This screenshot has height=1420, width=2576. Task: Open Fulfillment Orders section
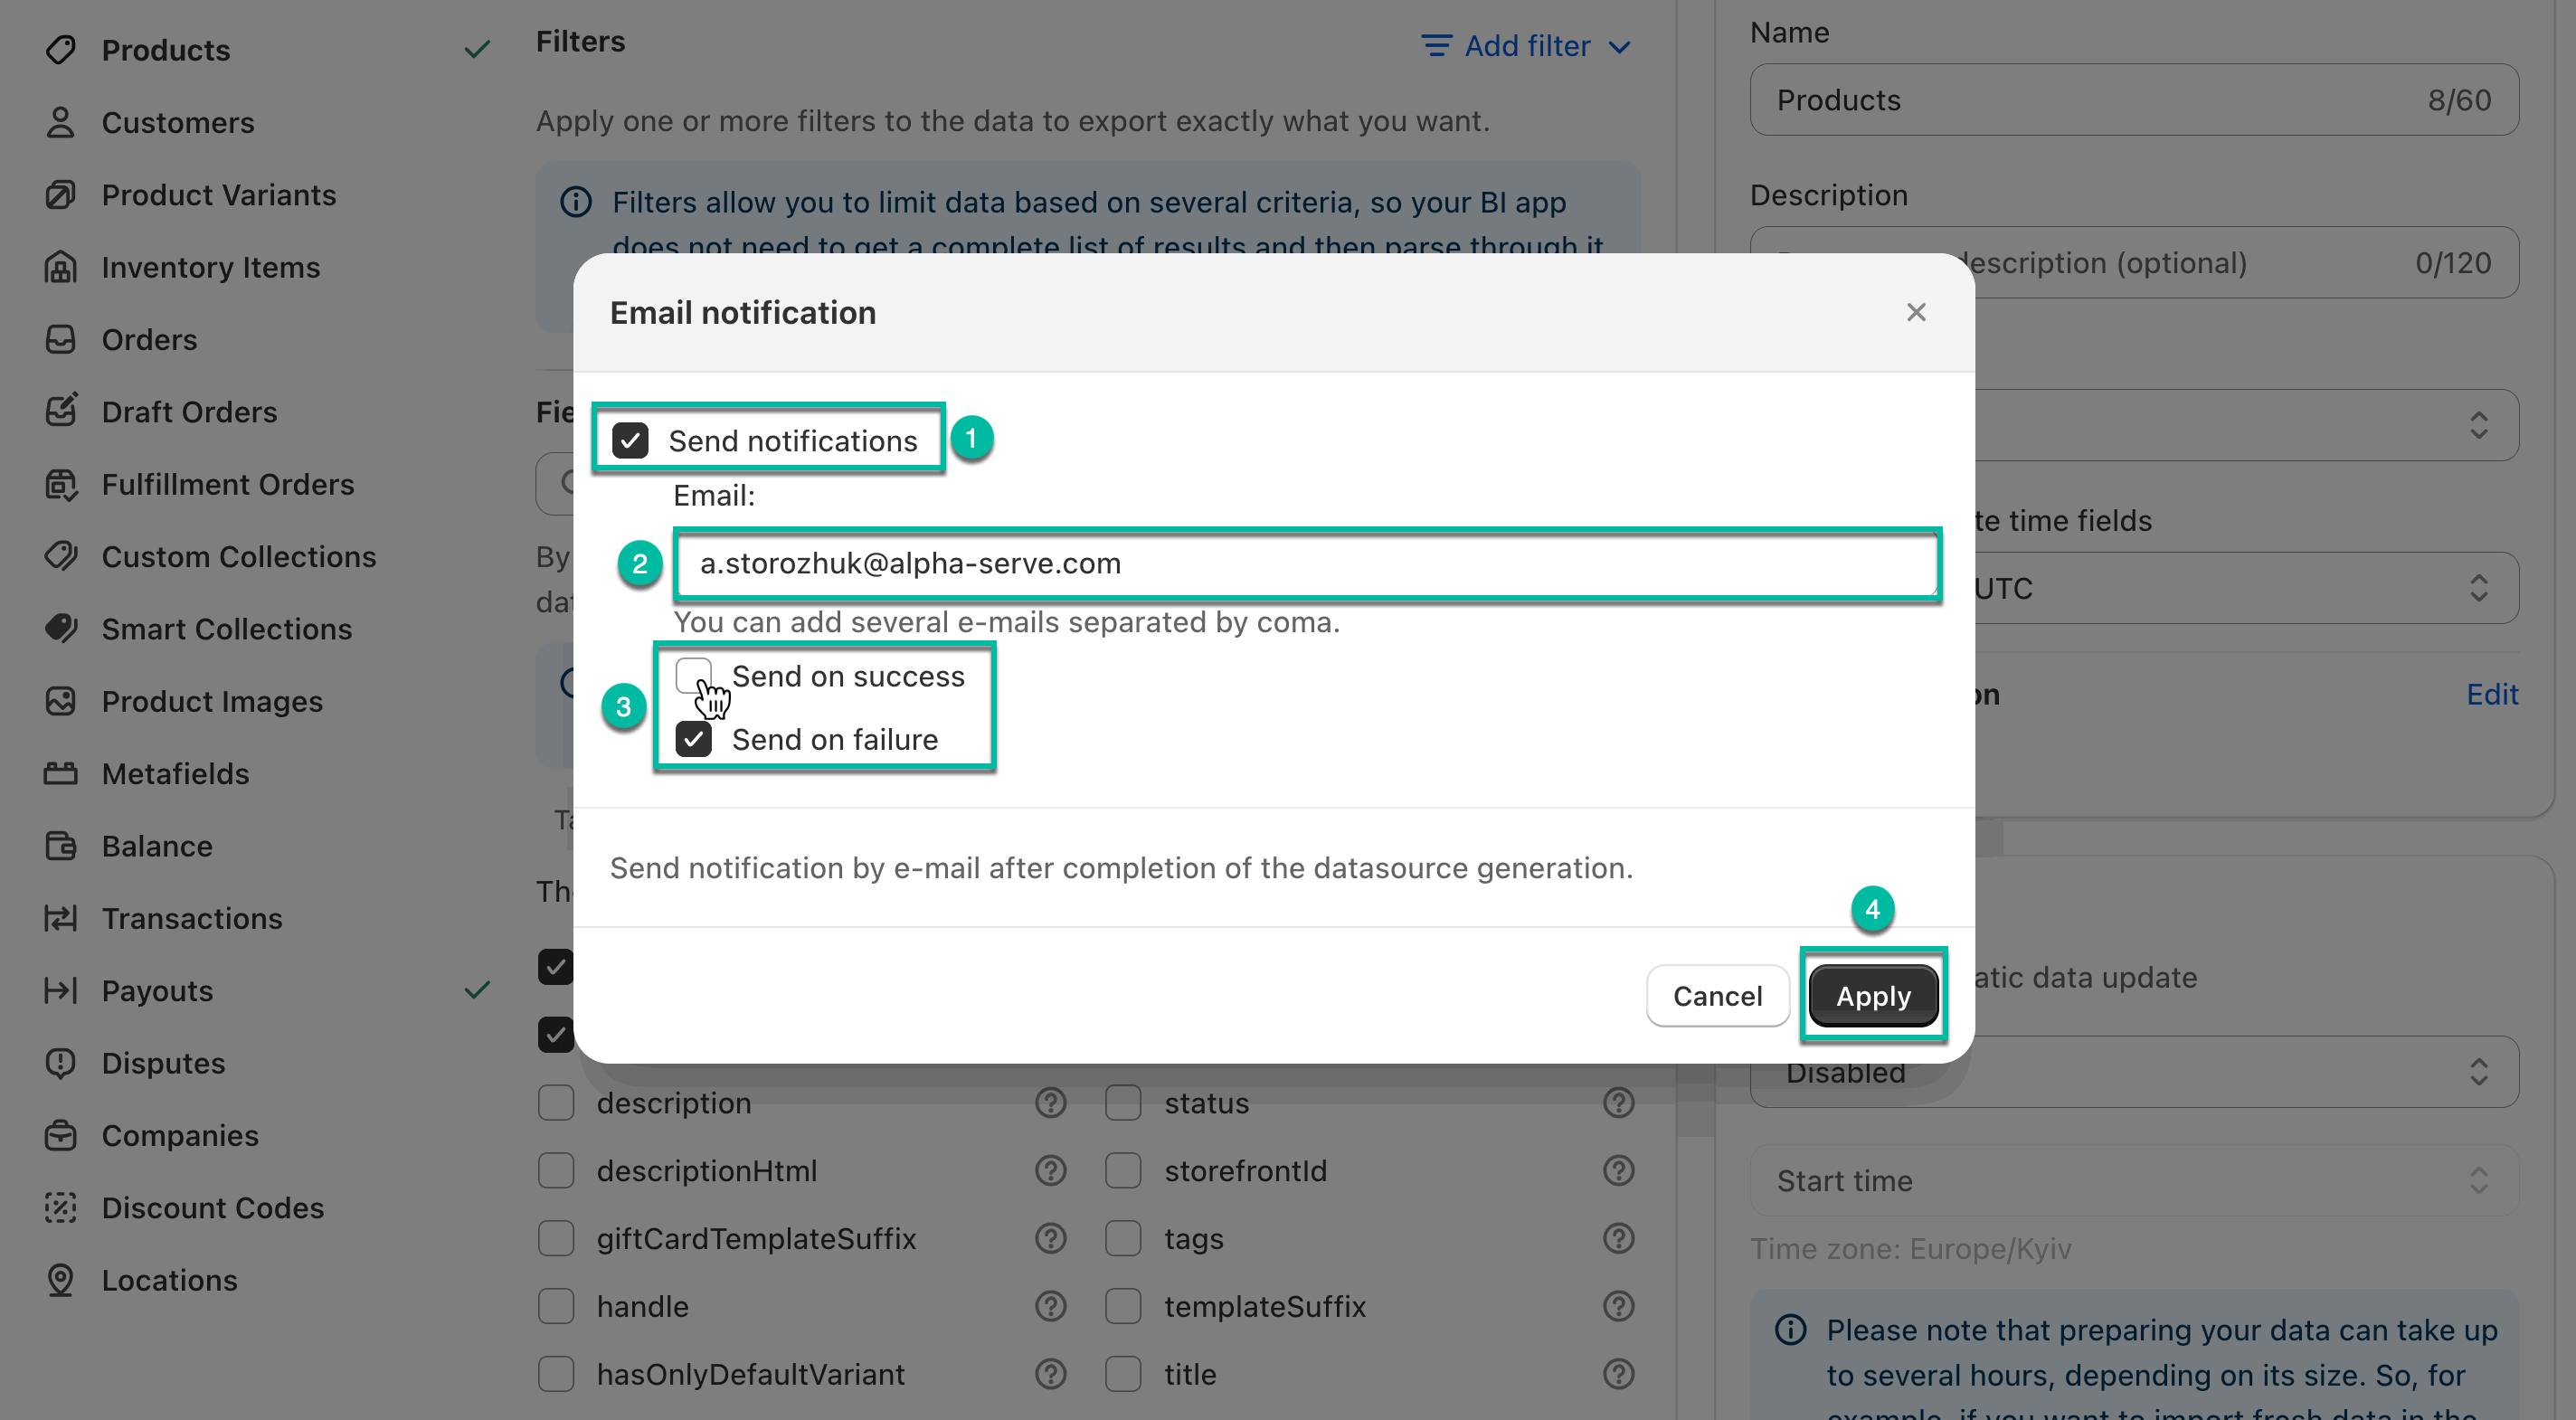tap(228, 484)
